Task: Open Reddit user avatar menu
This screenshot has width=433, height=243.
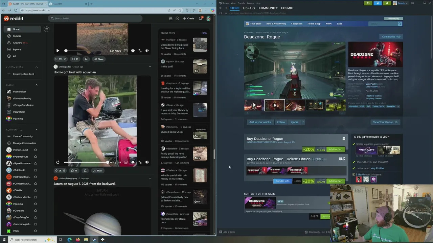Action: (x=208, y=18)
